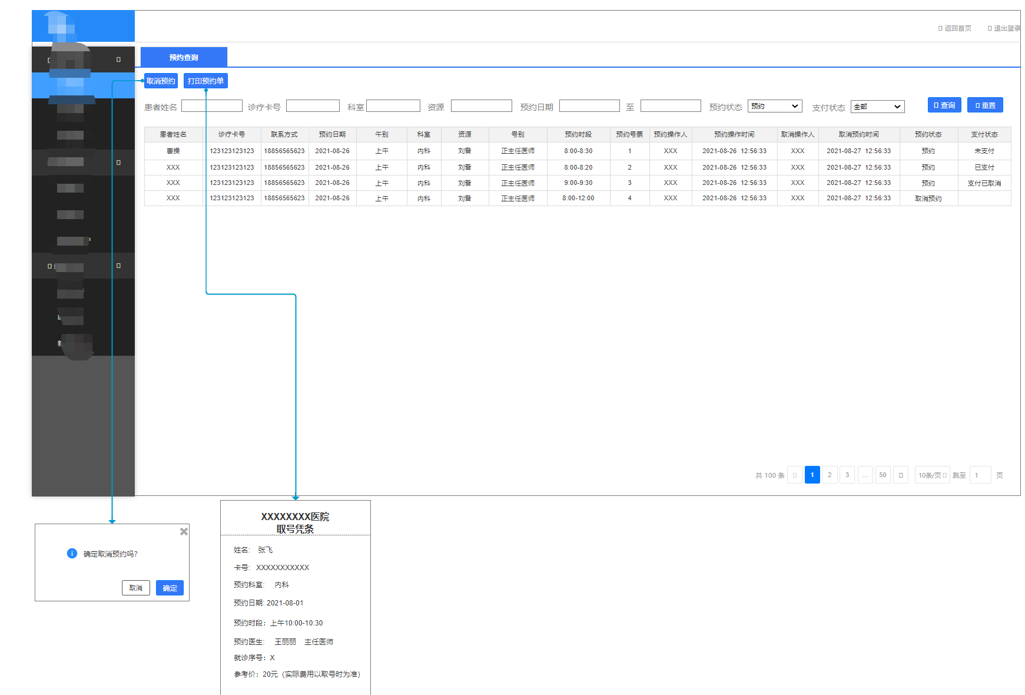Expand the second sidebar menu group arrow

118,163
